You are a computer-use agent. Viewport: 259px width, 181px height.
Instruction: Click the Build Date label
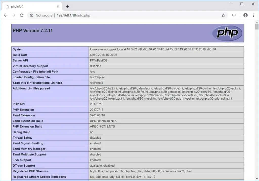pos(20,55)
